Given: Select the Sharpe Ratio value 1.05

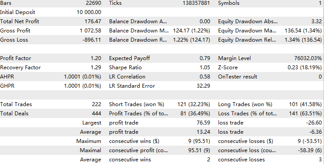Looking at the screenshot, I should pos(205,68).
